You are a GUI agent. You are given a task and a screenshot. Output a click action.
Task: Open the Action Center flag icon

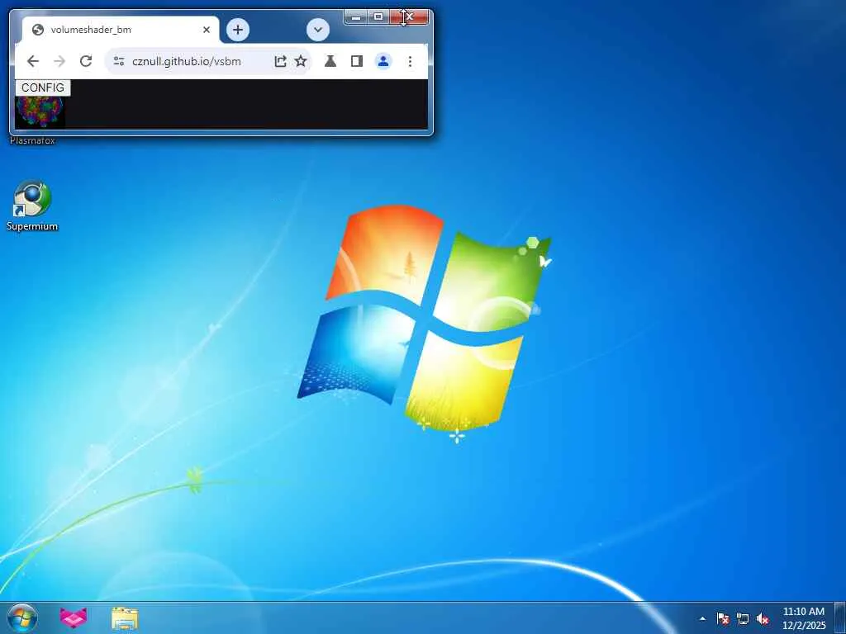click(x=722, y=618)
